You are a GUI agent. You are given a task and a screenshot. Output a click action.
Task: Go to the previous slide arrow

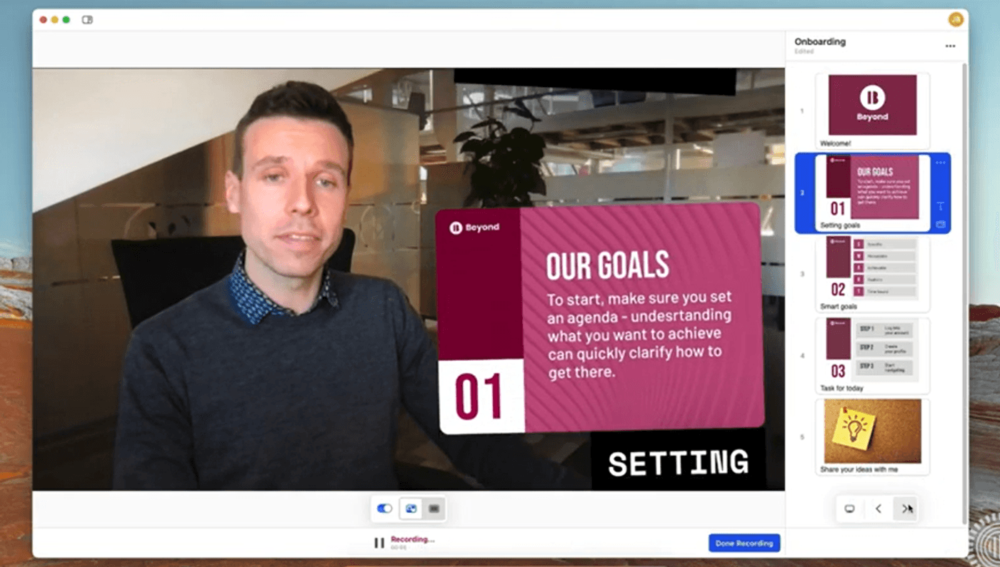(878, 509)
